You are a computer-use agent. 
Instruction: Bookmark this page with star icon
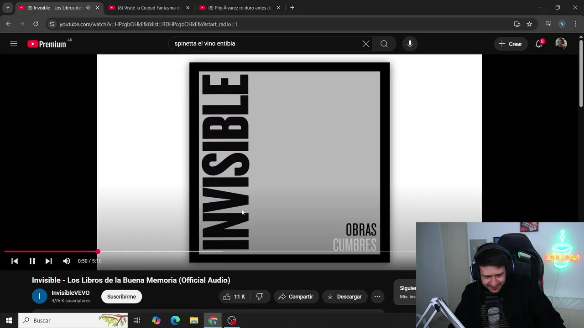[529, 24]
